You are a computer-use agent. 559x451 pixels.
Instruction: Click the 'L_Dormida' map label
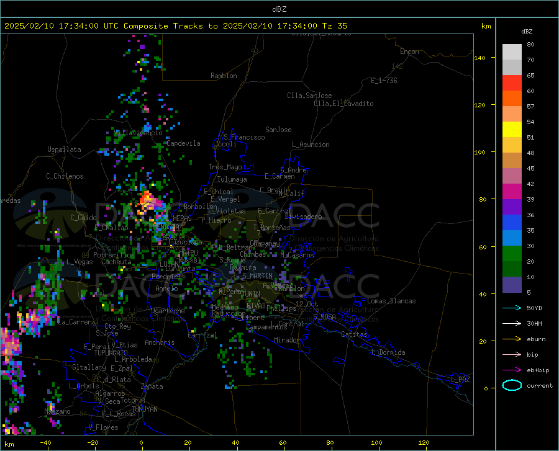click(x=388, y=352)
